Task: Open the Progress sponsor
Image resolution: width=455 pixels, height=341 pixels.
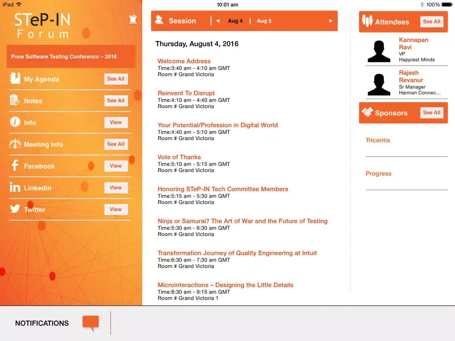Action: point(378,173)
